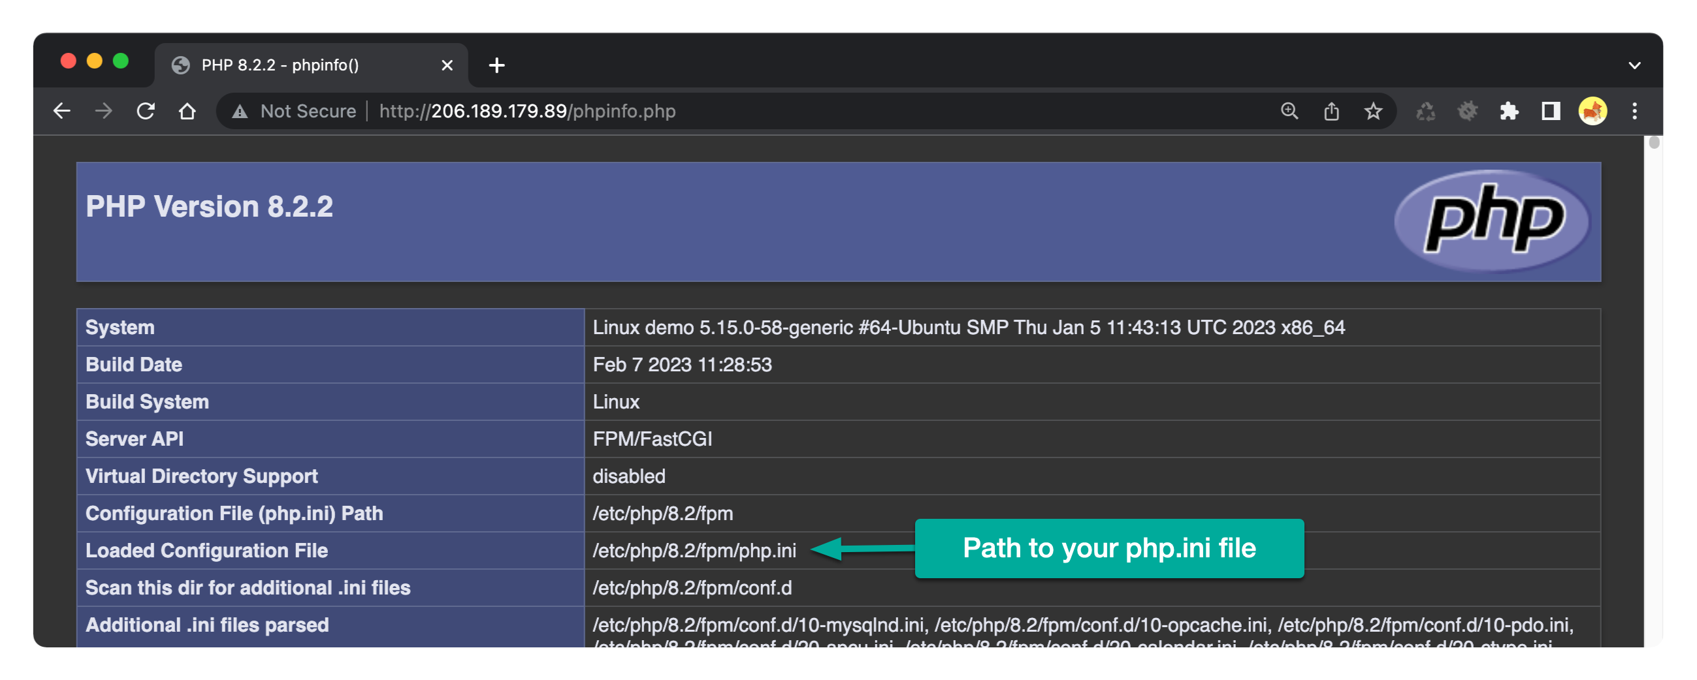The image size is (1697, 680).
Task: Click the Build System label
Action: click(147, 402)
